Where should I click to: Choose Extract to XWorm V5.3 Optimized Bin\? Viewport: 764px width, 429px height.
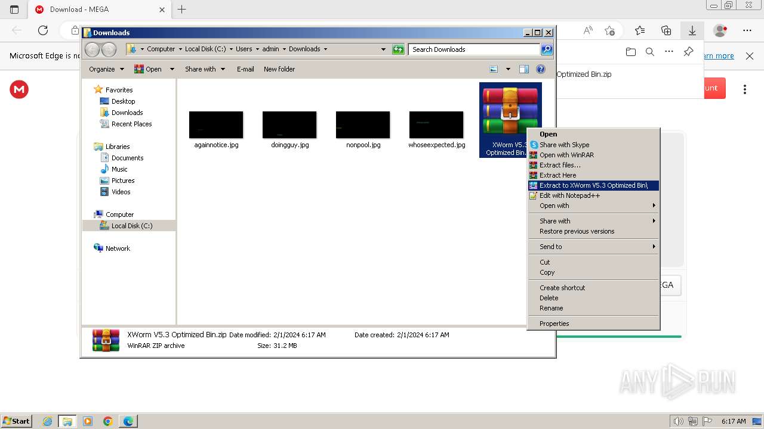point(594,185)
